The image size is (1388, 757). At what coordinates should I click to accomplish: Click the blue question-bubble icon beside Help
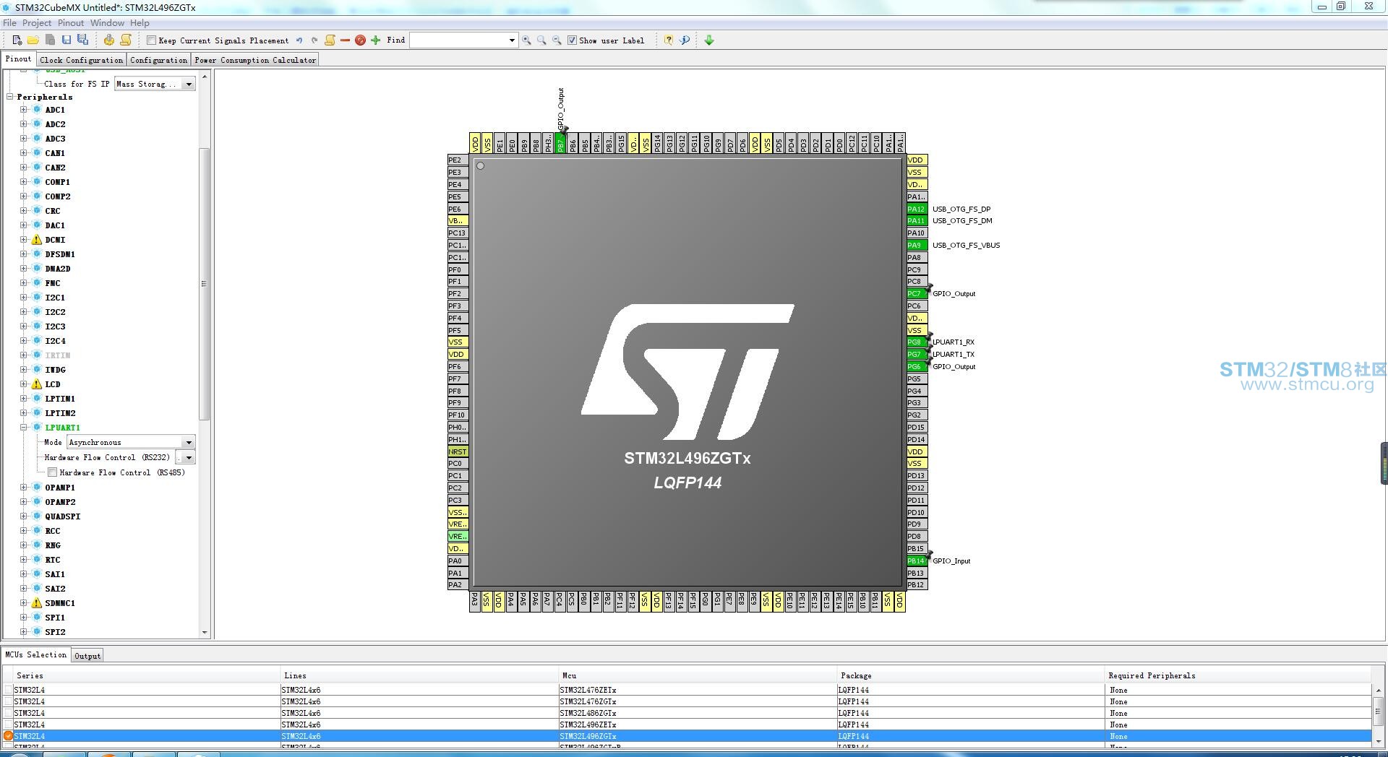point(685,40)
